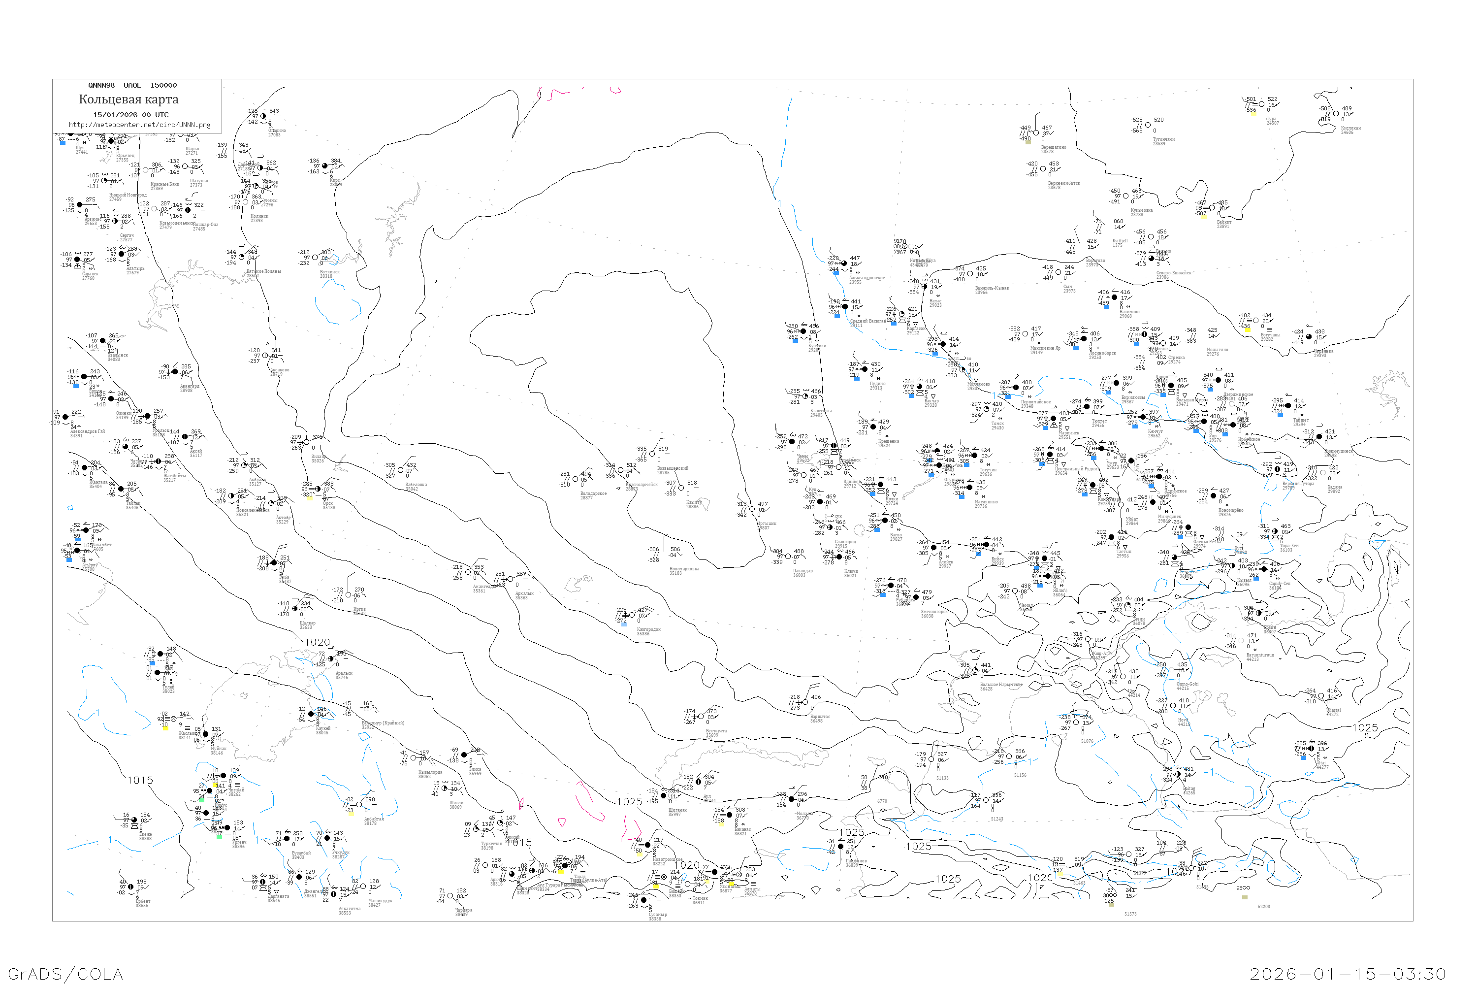Click the Воткинск station circle symbol

pyautogui.click(x=315, y=258)
